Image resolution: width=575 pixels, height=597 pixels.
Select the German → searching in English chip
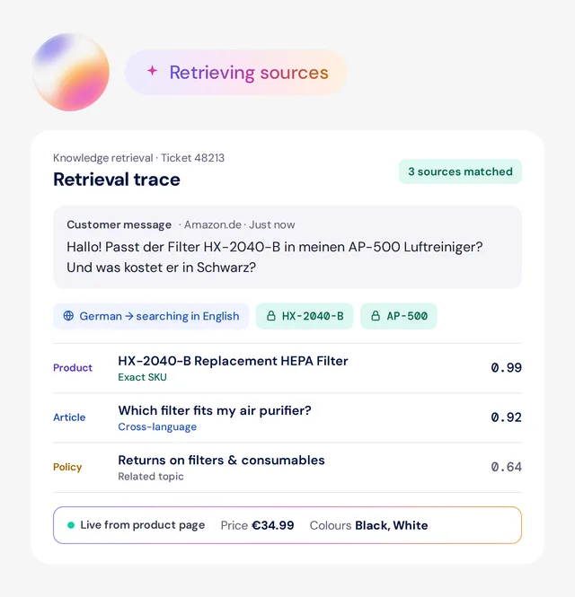[x=151, y=316]
